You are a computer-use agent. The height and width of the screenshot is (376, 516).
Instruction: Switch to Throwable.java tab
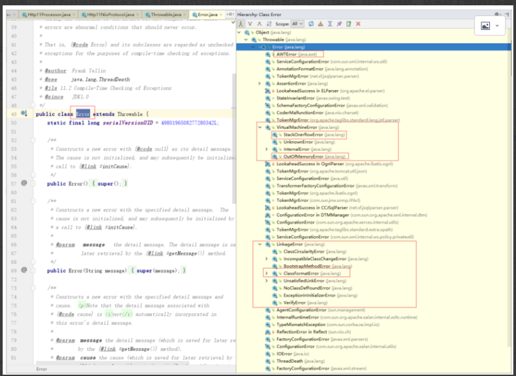coord(165,15)
